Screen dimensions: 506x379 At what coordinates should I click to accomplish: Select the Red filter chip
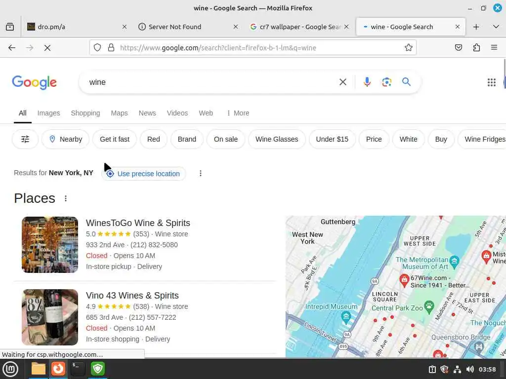tap(153, 139)
